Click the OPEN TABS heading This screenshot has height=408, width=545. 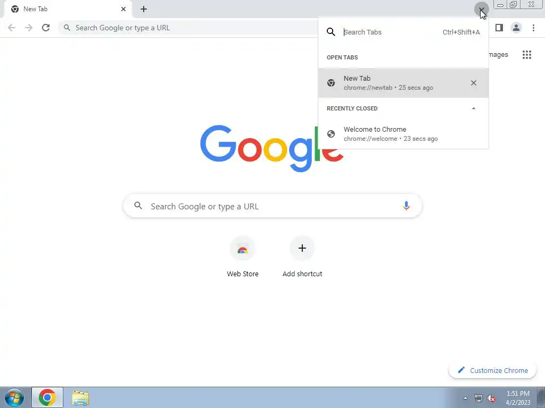342,57
